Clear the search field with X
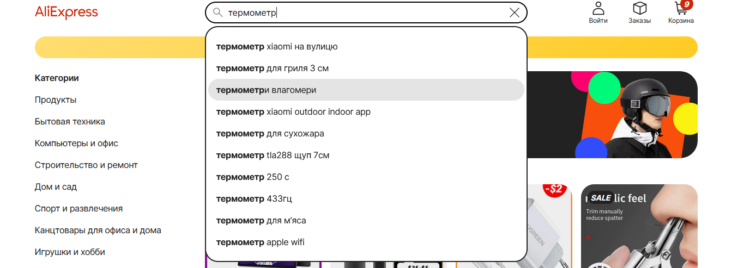The image size is (756, 268). pyautogui.click(x=514, y=13)
